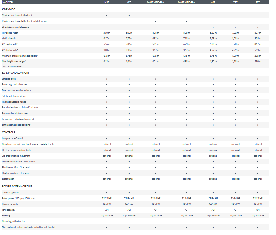Click the Safety anti-tipping device row label

[x=14, y=96]
